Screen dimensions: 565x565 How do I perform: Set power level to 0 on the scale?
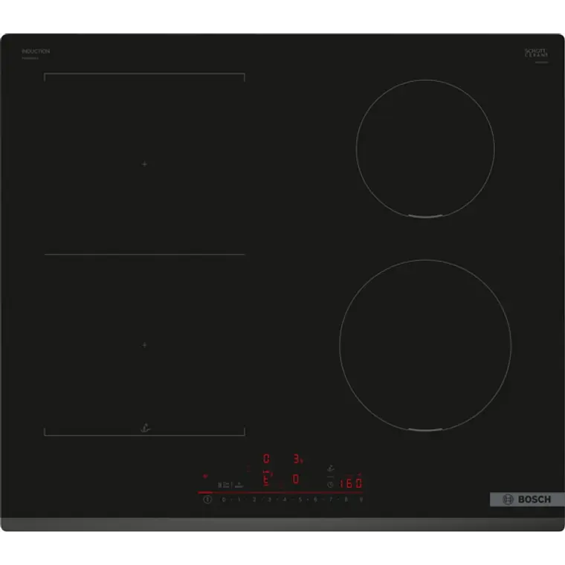[x=223, y=500]
